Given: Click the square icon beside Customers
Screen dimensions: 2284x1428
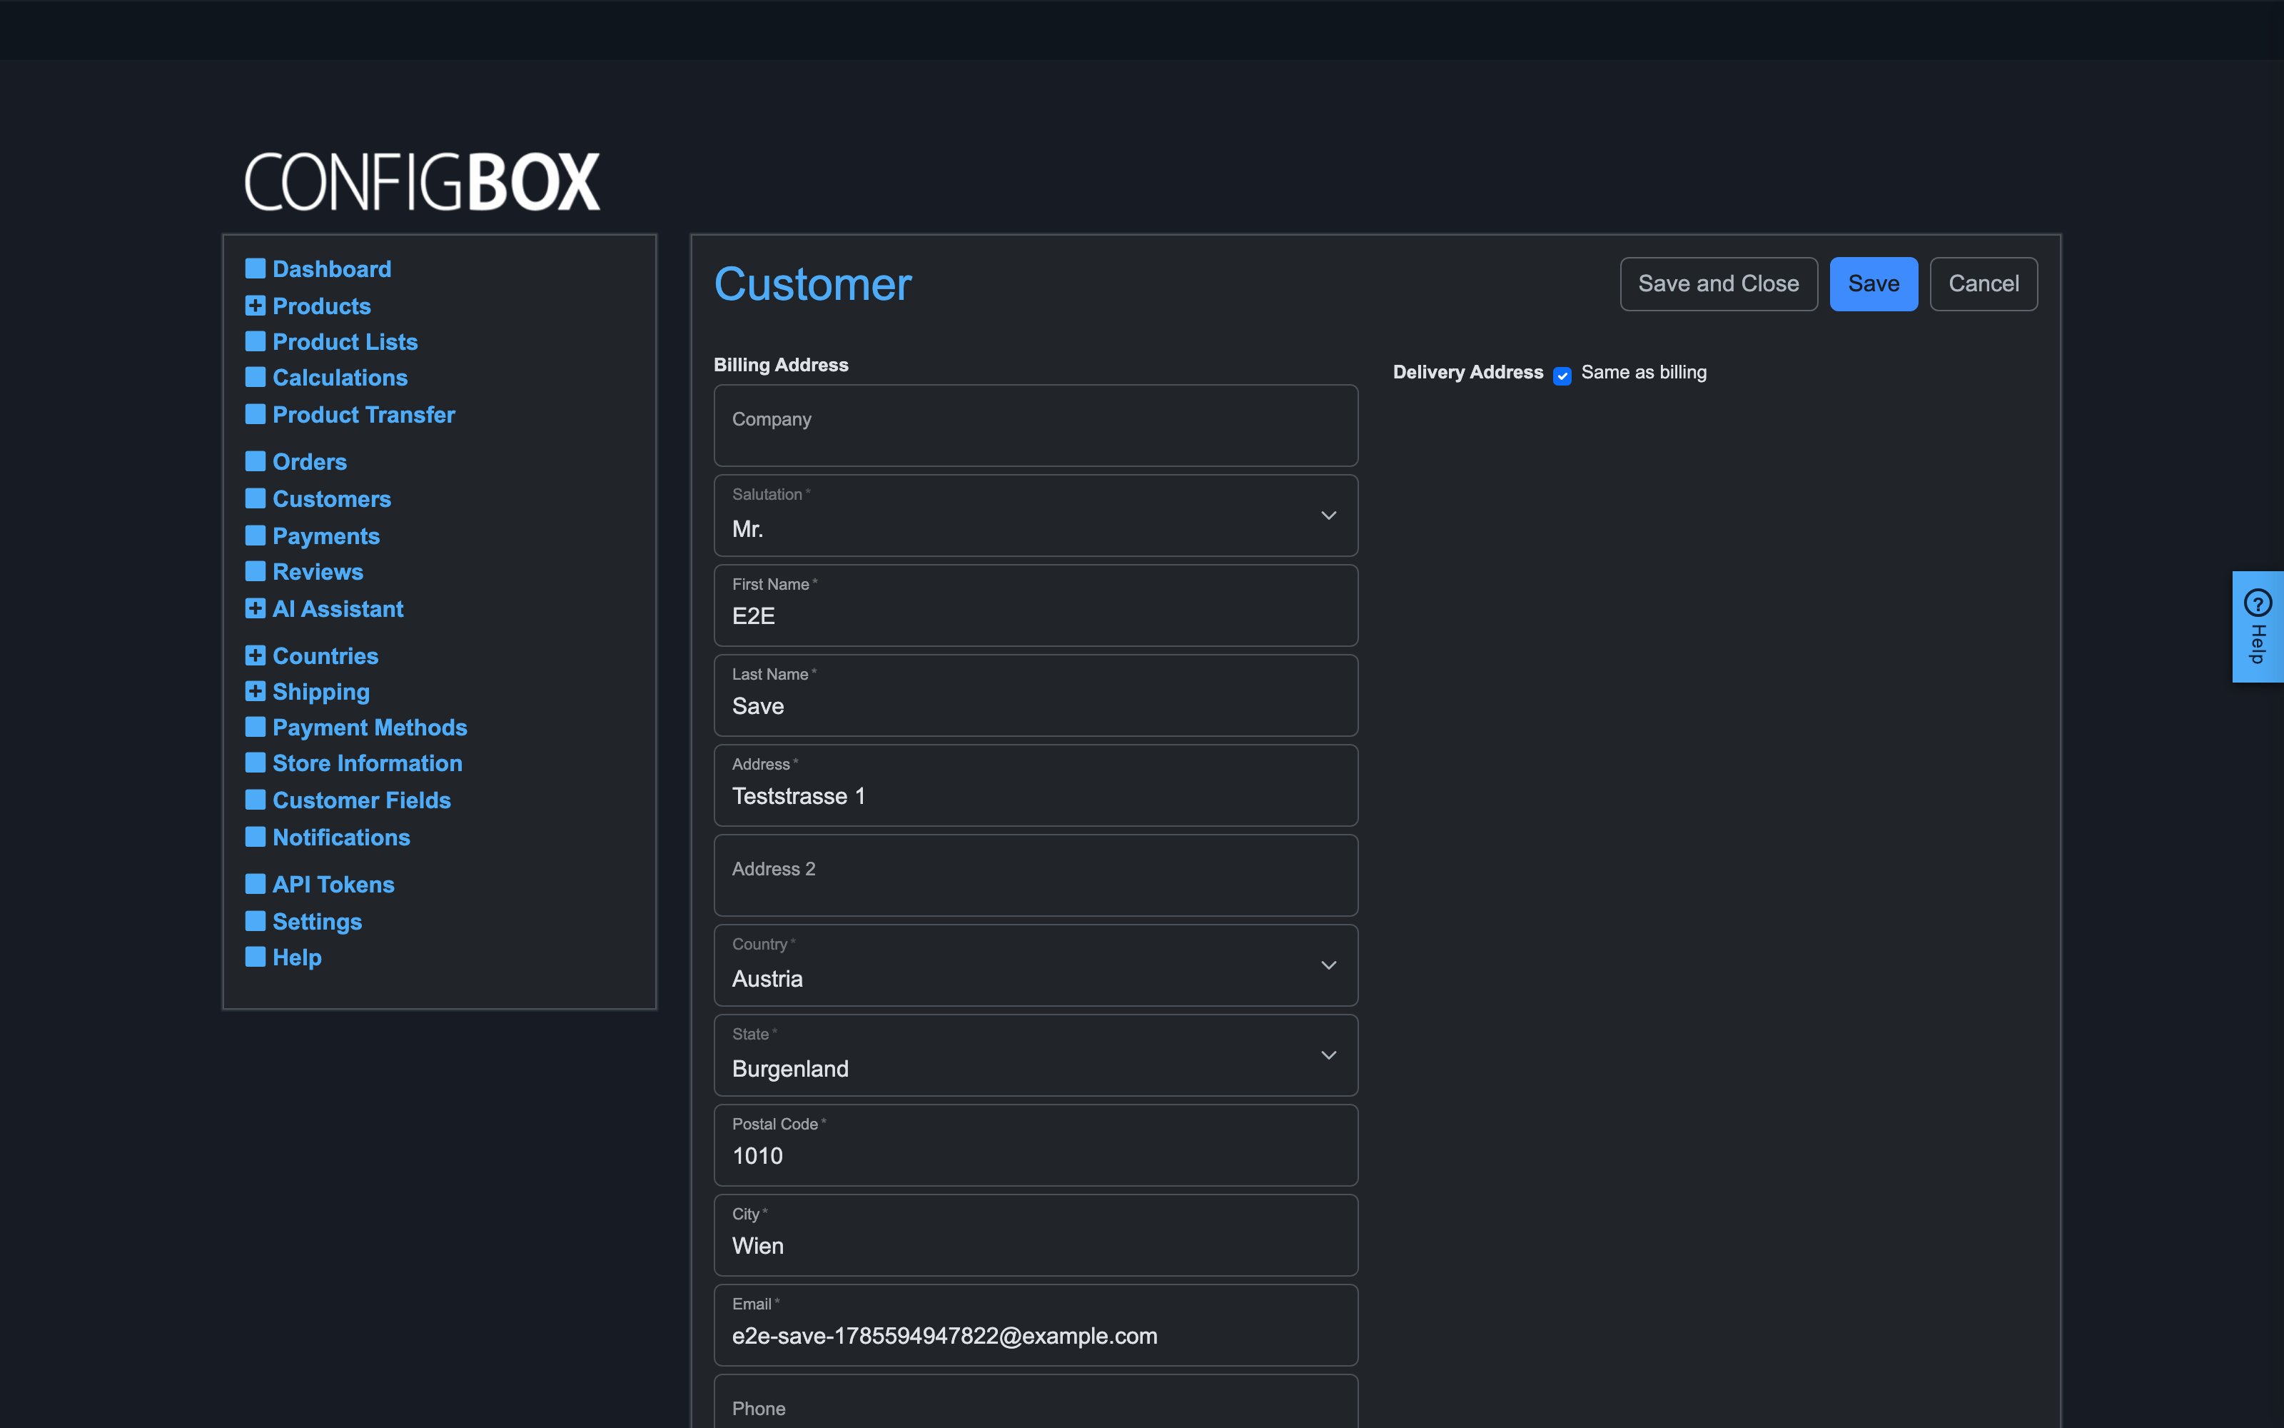Looking at the screenshot, I should point(255,498).
